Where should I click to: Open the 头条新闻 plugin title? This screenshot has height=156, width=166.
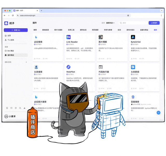point(135,72)
